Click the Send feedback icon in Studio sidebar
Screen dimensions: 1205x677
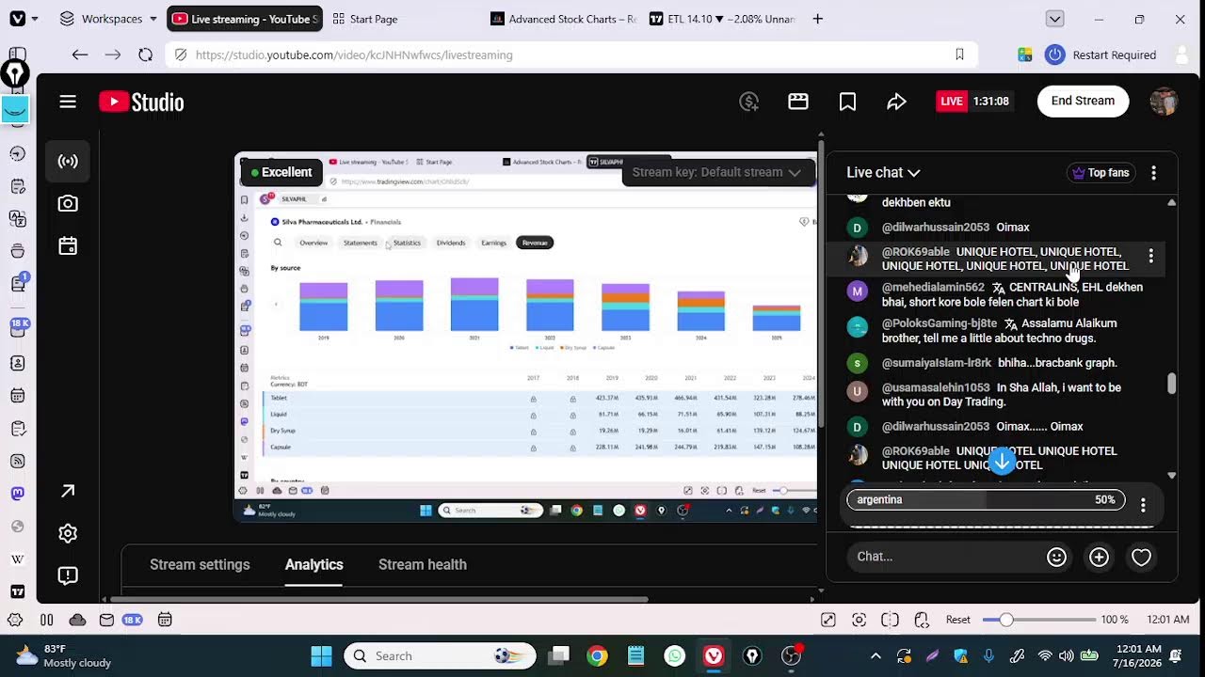[x=68, y=575]
